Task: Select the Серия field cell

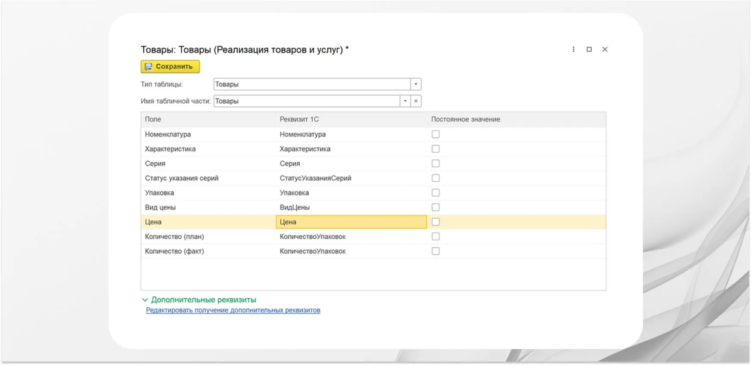Action: coord(208,164)
